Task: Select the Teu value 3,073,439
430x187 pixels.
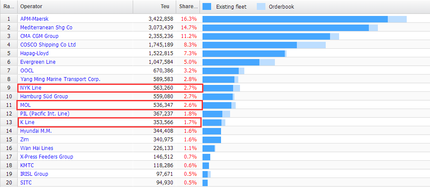Action: click(x=161, y=28)
